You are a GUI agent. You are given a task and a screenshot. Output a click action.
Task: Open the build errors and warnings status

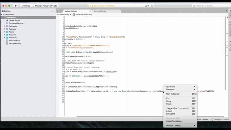103,6
